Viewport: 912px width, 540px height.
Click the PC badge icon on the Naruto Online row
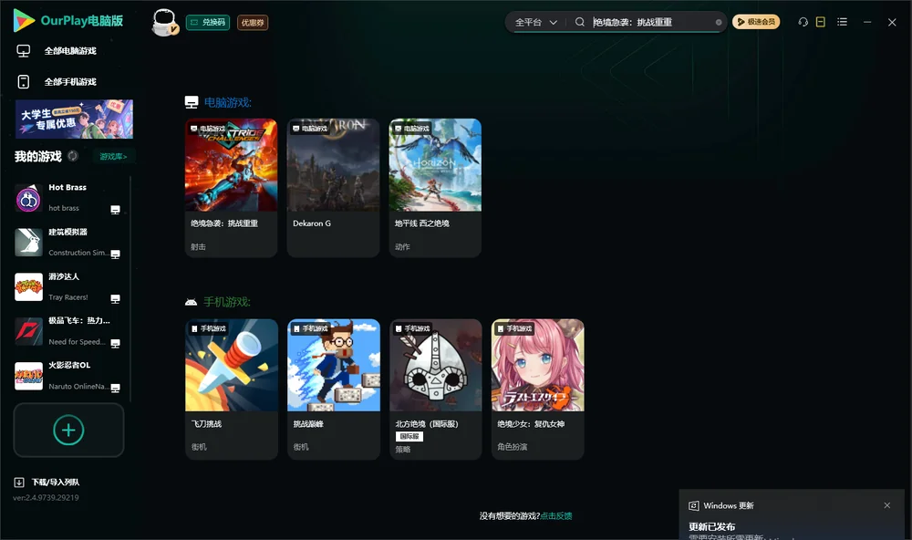click(x=115, y=389)
